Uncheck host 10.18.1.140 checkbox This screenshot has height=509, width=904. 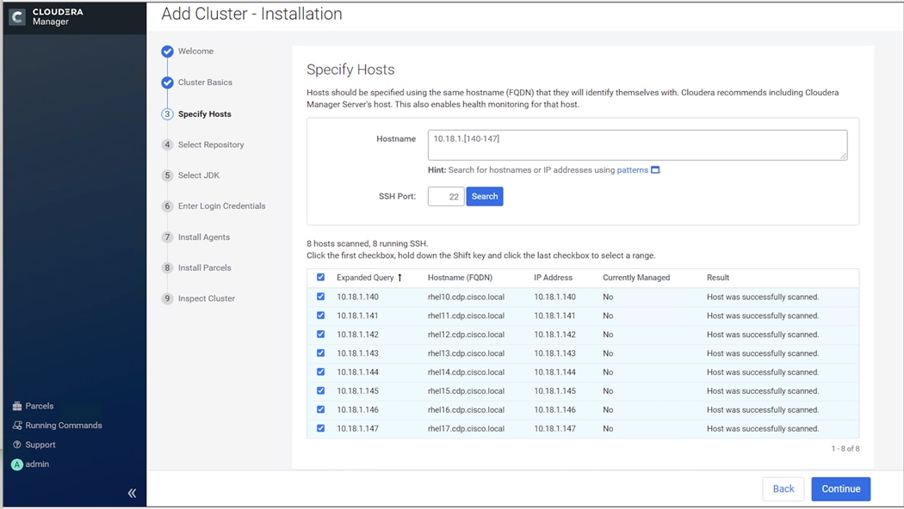(320, 297)
